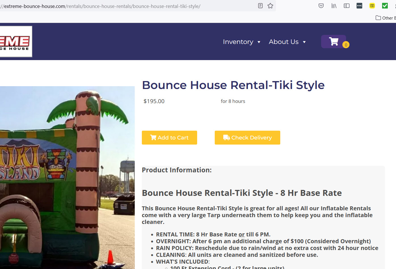Open the About Us menu

pos(284,42)
